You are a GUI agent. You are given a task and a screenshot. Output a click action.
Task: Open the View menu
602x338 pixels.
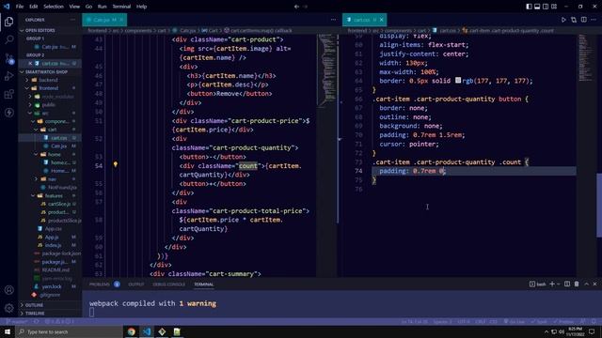[x=74, y=7]
